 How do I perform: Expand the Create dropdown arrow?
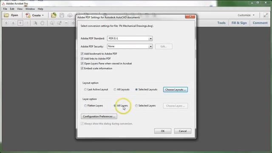(43, 15)
